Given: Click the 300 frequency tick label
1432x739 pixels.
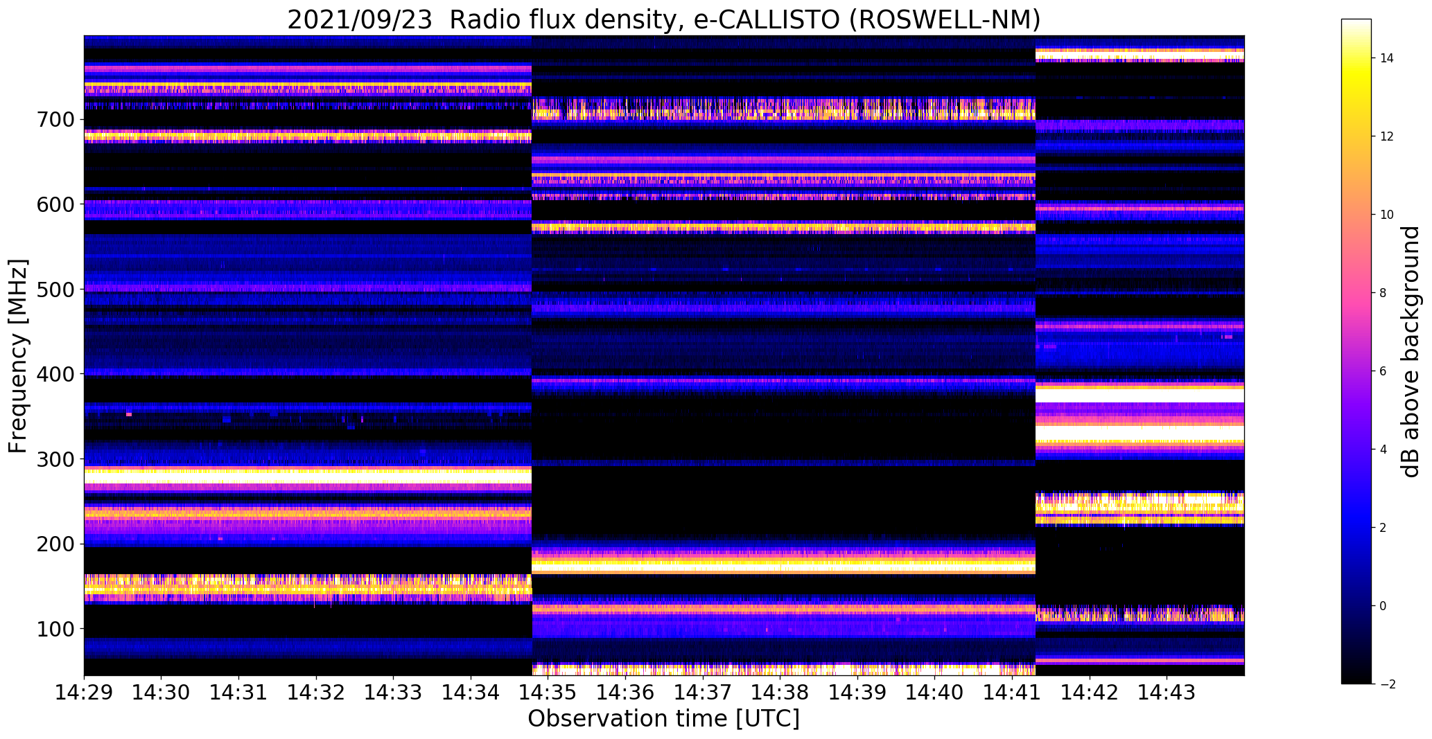Looking at the screenshot, I should click(55, 459).
